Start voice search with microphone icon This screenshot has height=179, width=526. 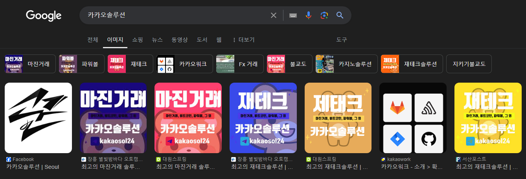click(x=309, y=15)
